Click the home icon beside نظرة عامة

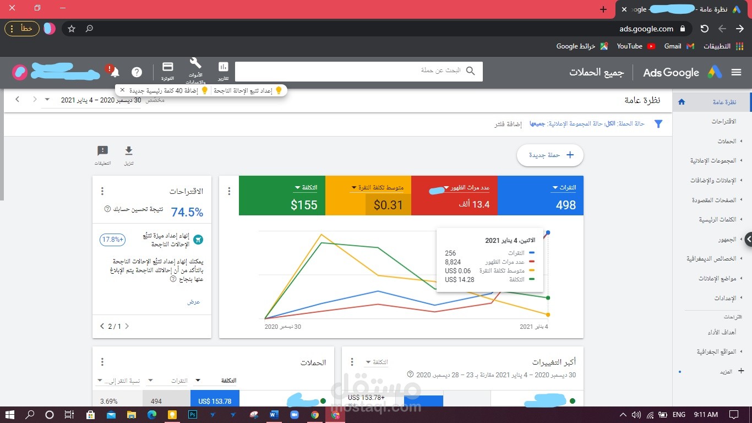[x=682, y=102]
